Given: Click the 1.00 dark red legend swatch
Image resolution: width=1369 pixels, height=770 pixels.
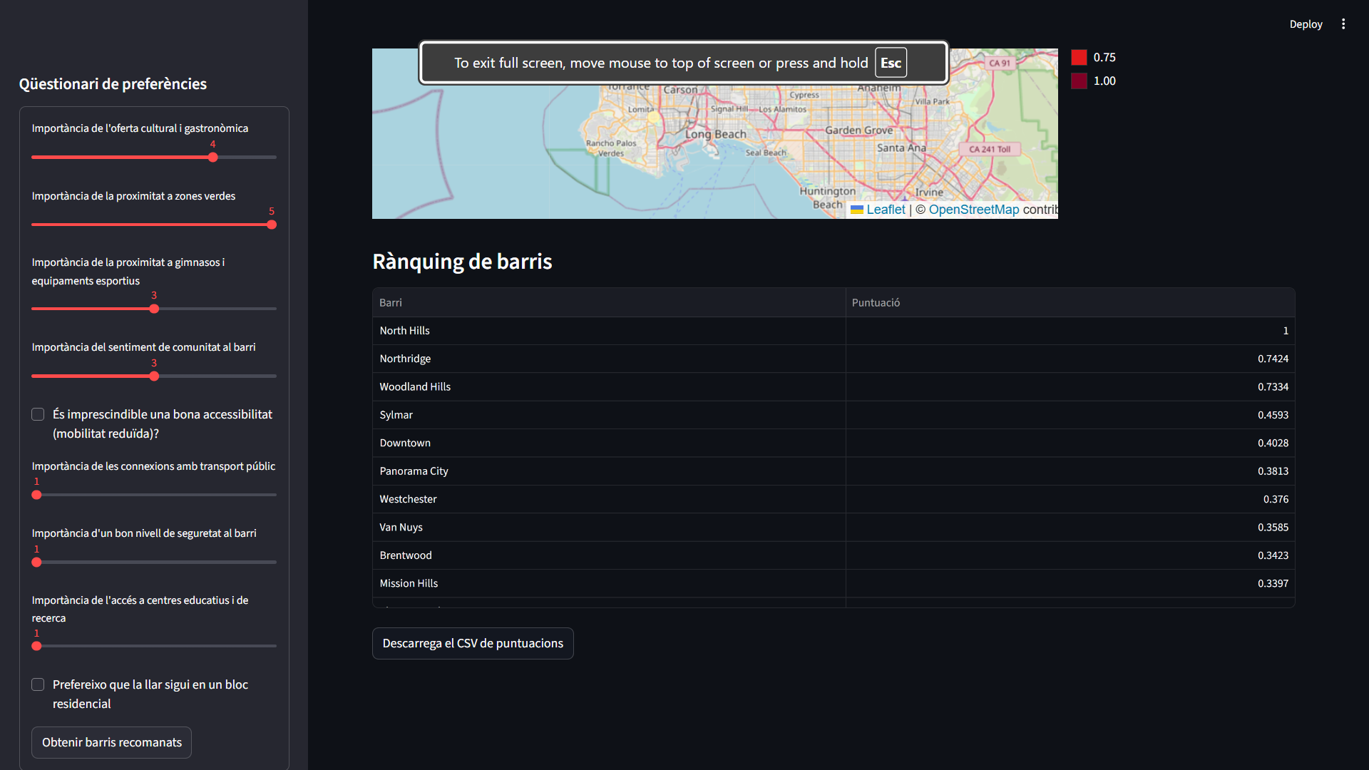Looking at the screenshot, I should tap(1079, 81).
